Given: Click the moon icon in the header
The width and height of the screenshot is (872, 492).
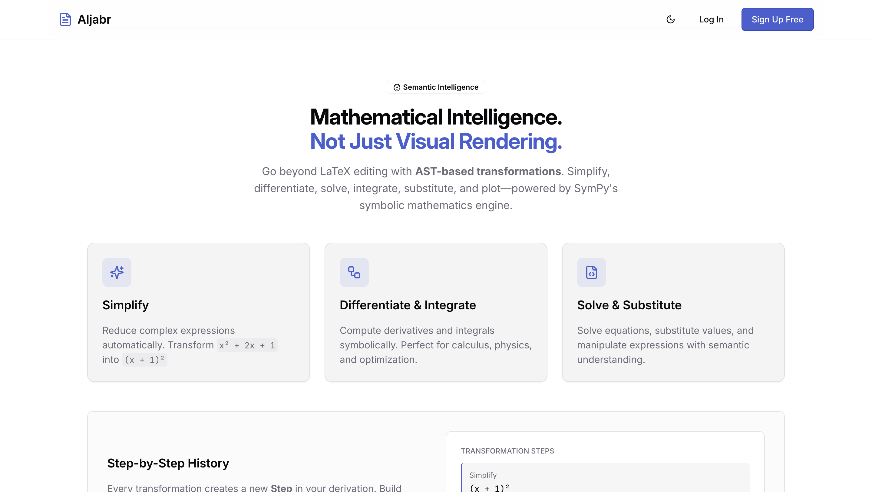Looking at the screenshot, I should (671, 19).
